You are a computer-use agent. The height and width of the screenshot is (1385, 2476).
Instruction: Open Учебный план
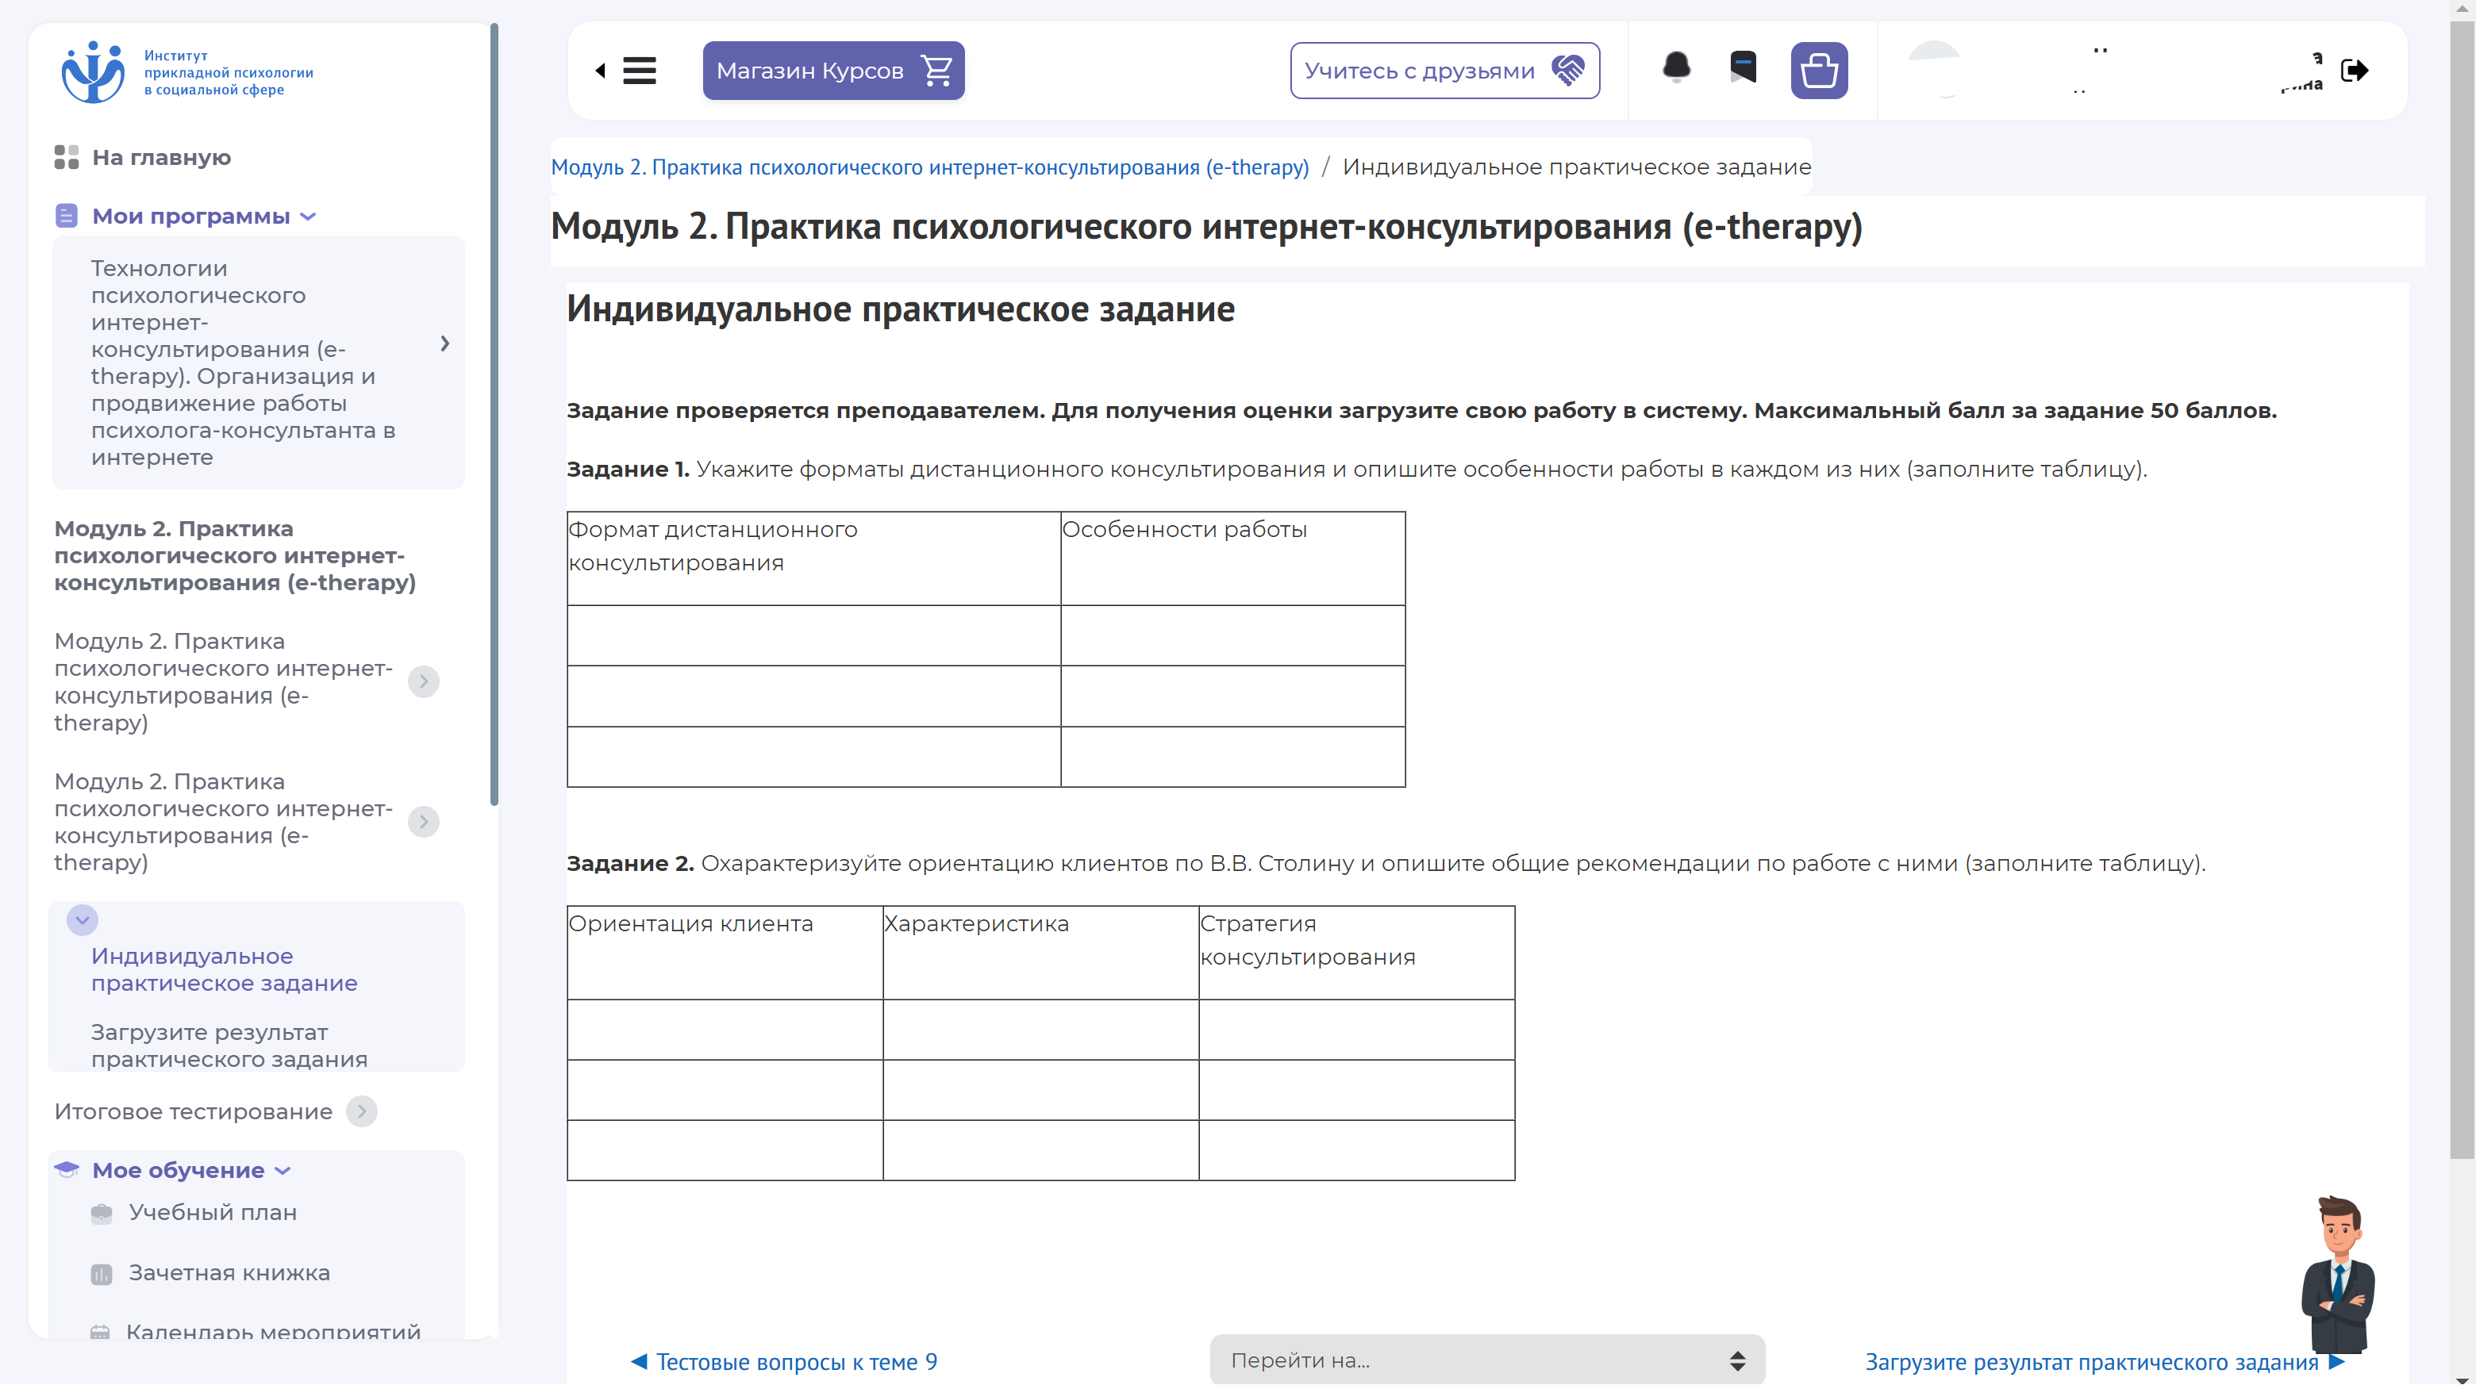[213, 1213]
